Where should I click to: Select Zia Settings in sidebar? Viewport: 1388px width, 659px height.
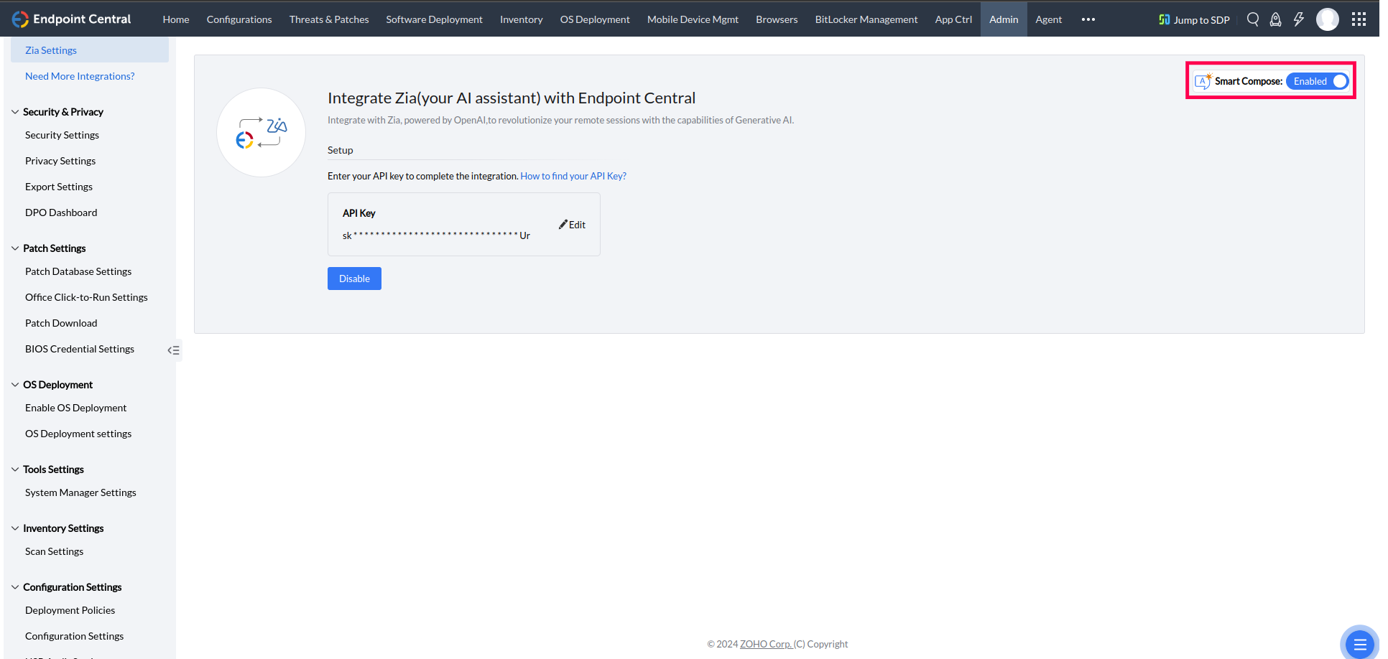click(90, 50)
